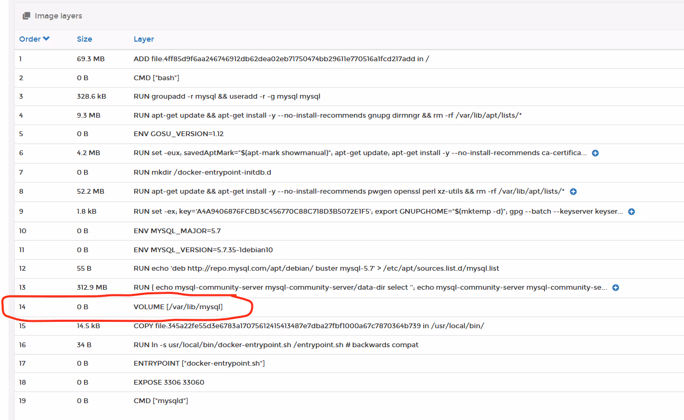Click the 69.3 MB size value
This screenshot has width=684, height=420.
pos(91,59)
